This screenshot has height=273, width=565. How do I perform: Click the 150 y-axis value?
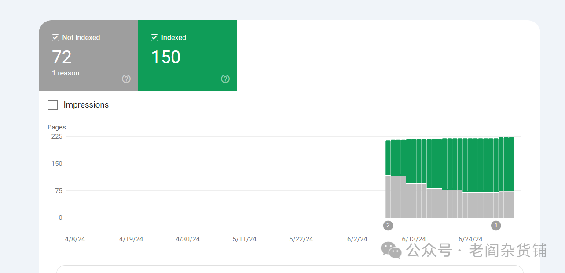(x=57, y=164)
